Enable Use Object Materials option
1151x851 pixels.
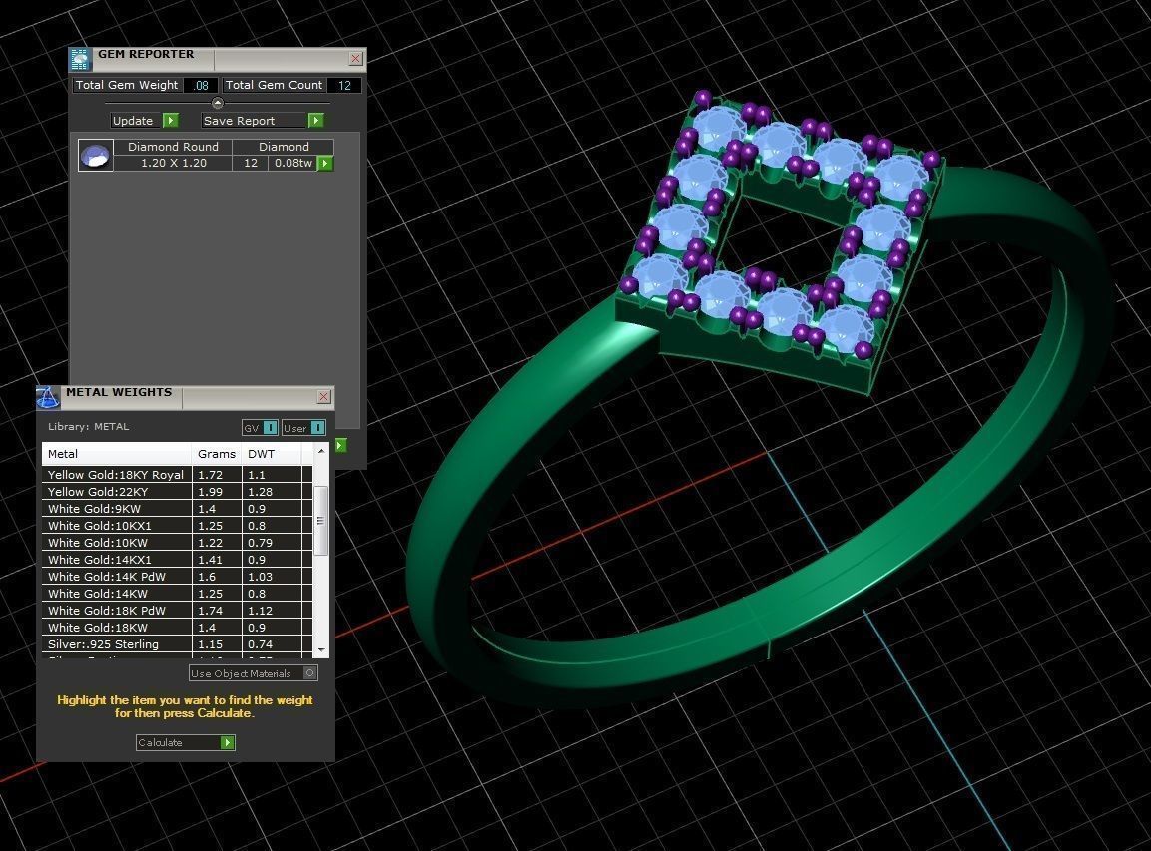pos(254,673)
